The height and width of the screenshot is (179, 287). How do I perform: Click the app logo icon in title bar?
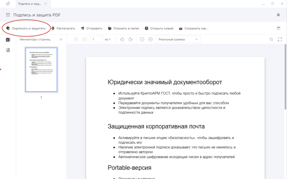(x=8, y=4)
